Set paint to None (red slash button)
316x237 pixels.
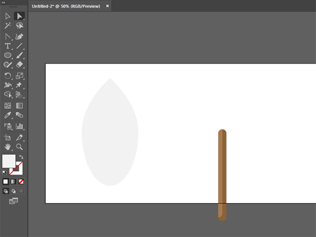point(21,182)
